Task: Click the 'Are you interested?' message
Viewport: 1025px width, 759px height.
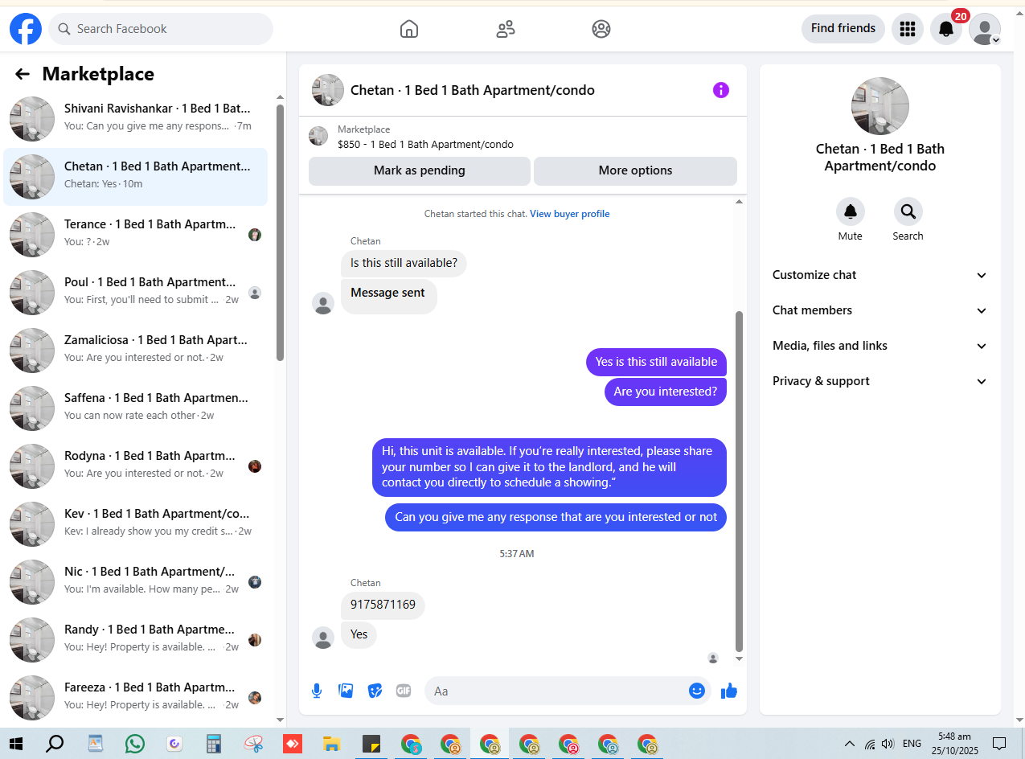Action: [x=666, y=392]
